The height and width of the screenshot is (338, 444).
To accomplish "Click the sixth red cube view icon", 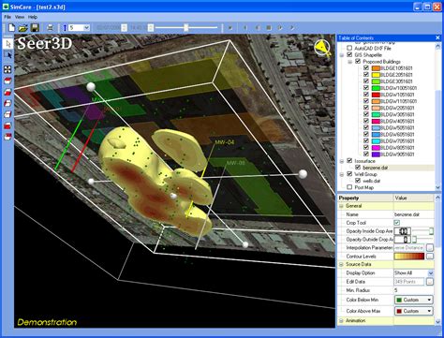I will (x=7, y=137).
